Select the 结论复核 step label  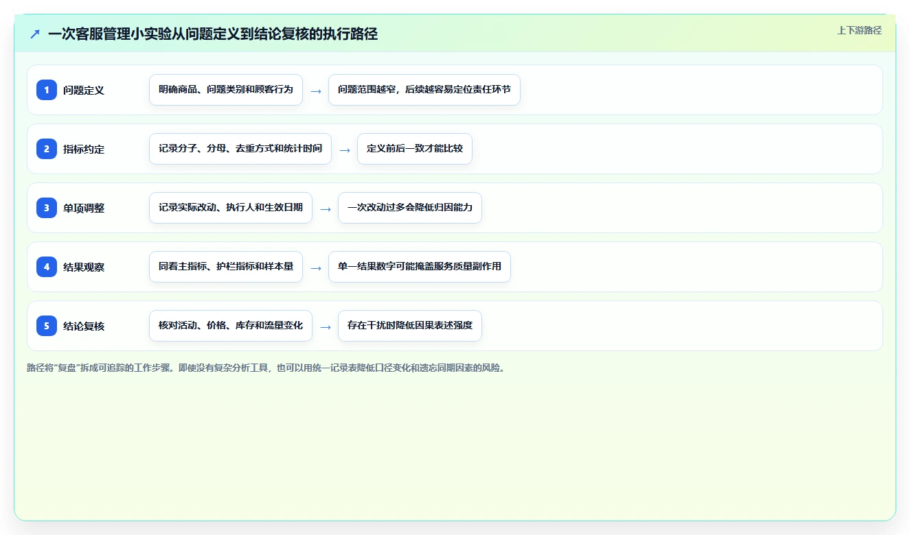pos(84,326)
